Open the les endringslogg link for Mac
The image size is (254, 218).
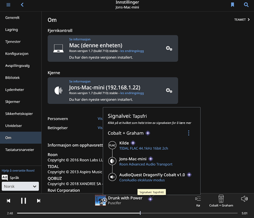(132, 51)
